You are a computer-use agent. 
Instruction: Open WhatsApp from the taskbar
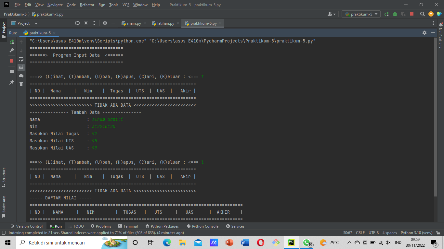click(x=307, y=243)
